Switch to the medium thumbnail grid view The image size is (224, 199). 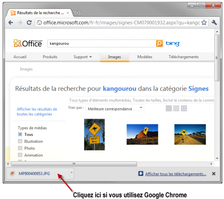pos(176,108)
